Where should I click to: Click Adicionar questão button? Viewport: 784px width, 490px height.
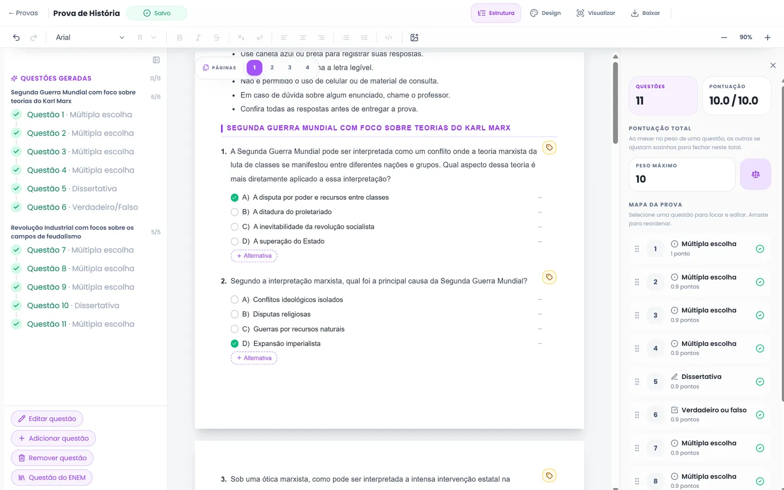point(53,438)
